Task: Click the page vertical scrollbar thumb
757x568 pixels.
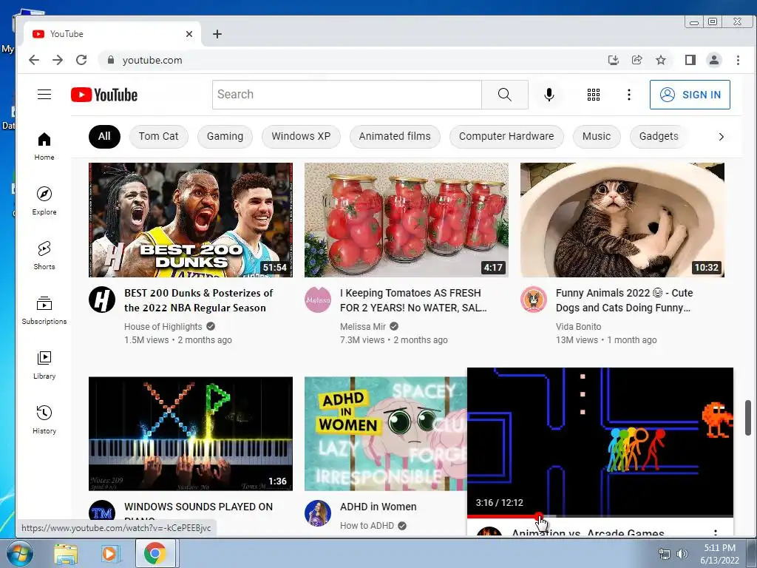Action: [x=747, y=417]
